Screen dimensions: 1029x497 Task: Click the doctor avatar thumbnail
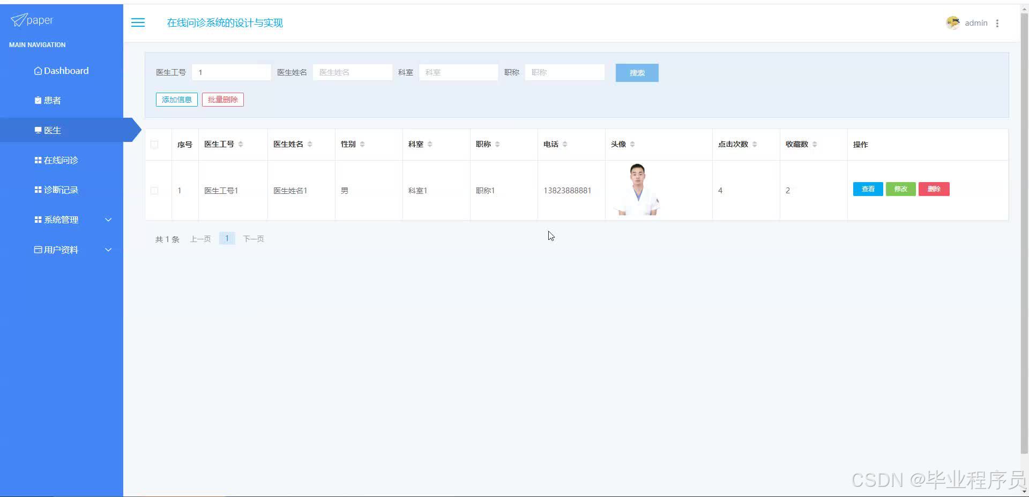point(637,190)
